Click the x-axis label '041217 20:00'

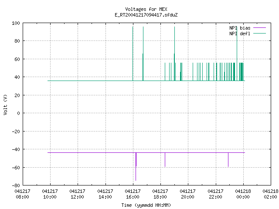188,194
